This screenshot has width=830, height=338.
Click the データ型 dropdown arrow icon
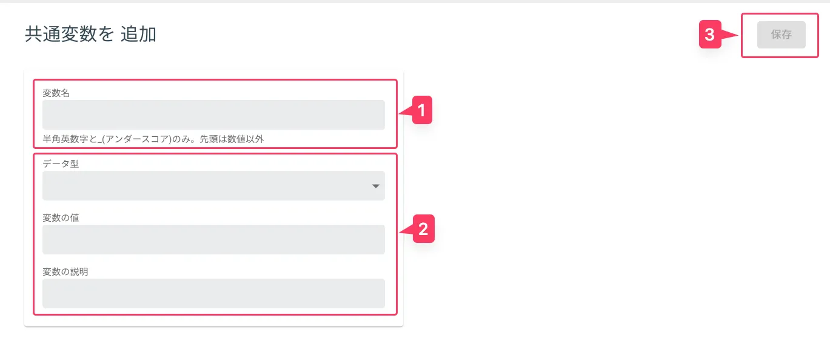click(x=375, y=186)
